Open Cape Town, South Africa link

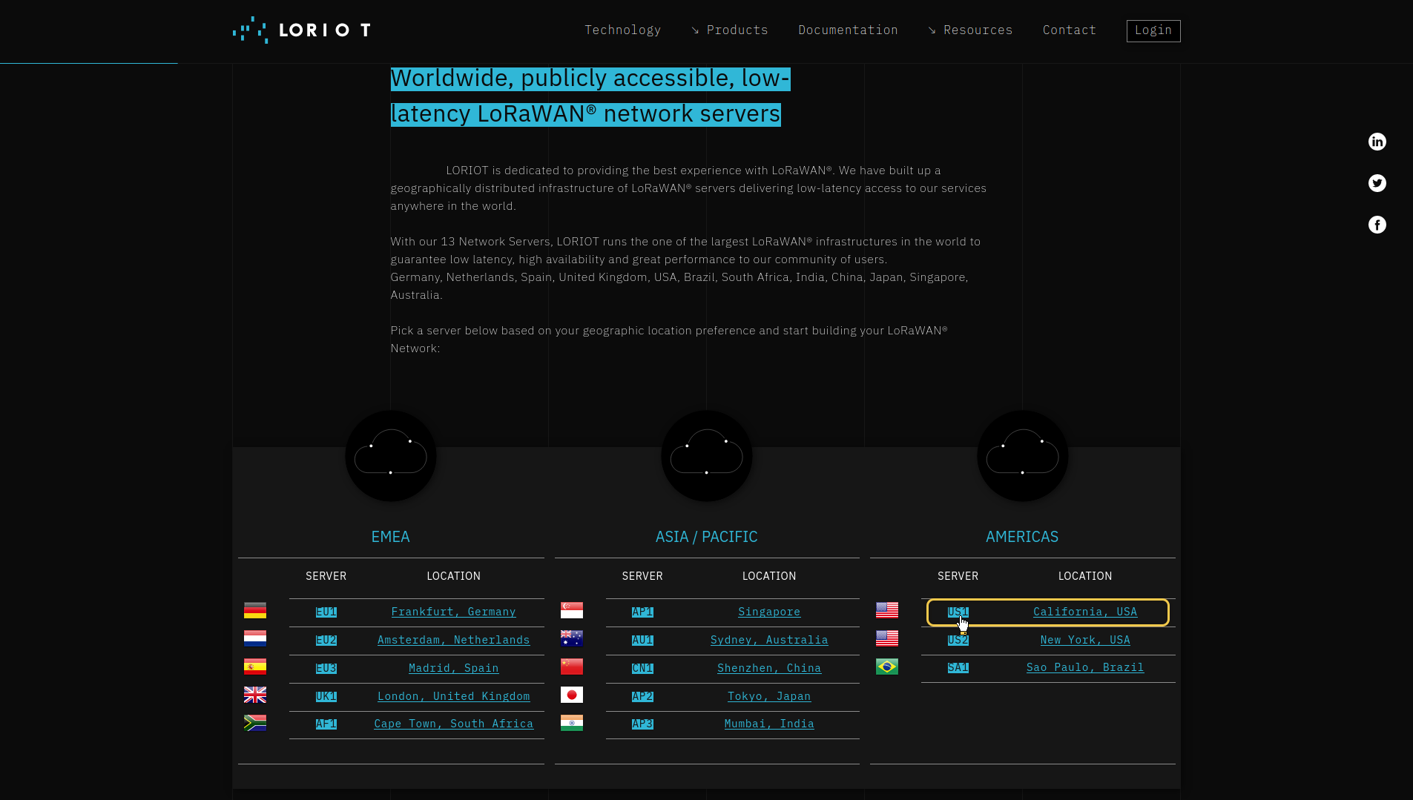[453, 724]
